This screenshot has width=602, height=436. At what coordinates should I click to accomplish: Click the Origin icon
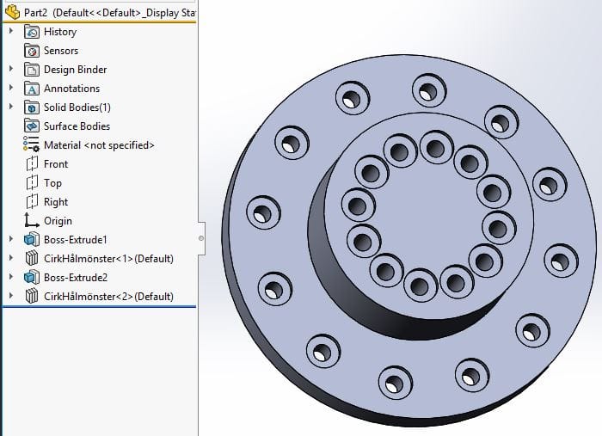[x=32, y=221]
